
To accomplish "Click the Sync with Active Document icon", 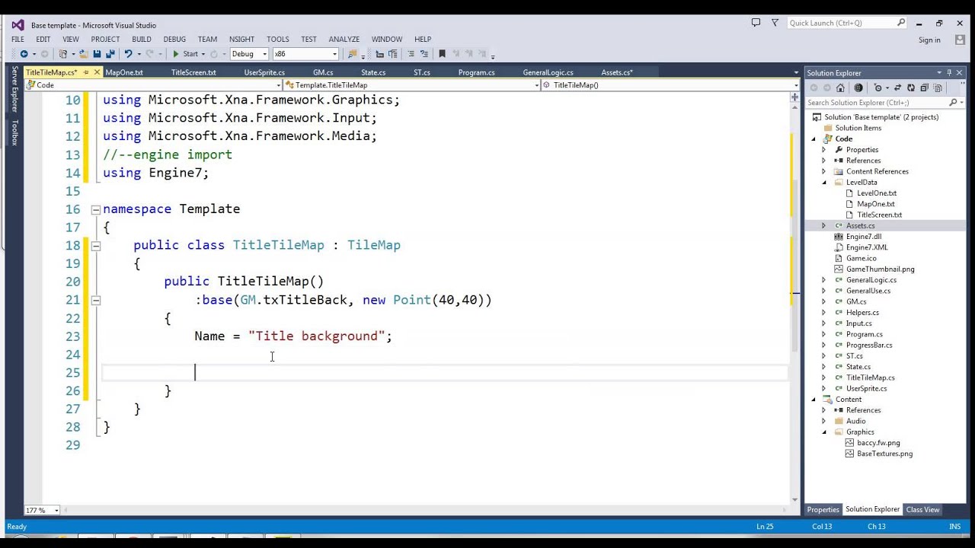I will [x=897, y=88].
